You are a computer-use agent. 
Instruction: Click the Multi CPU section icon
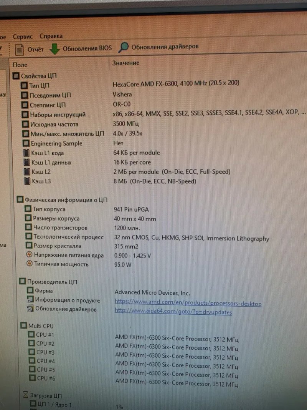click(x=23, y=325)
